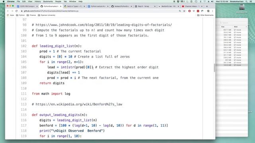Click the 'return digits' code line
Viewport: 255px width, 143px height.
52,83
